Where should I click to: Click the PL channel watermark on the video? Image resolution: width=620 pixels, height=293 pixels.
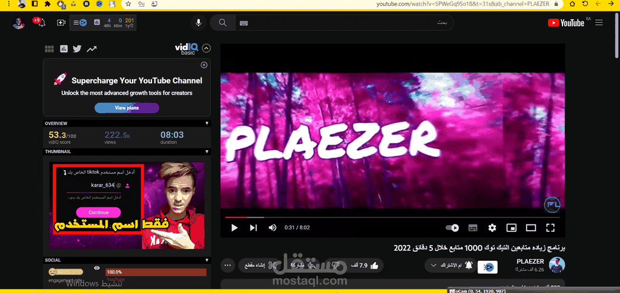click(x=553, y=205)
